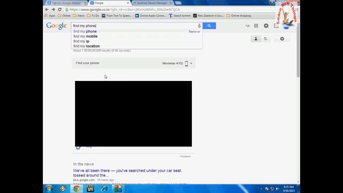
Task: Close the Android Device Manager tab
Action: 171,3
